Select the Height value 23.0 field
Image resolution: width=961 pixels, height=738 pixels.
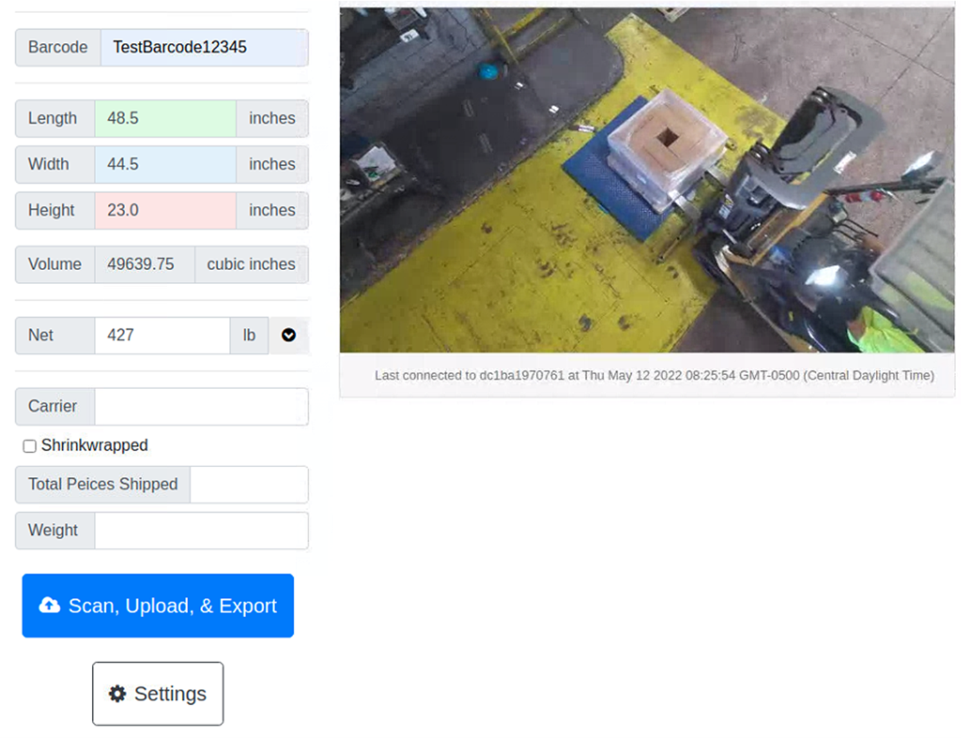165,210
